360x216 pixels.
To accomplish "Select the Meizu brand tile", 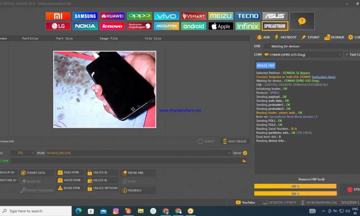I will pyautogui.click(x=221, y=16).
